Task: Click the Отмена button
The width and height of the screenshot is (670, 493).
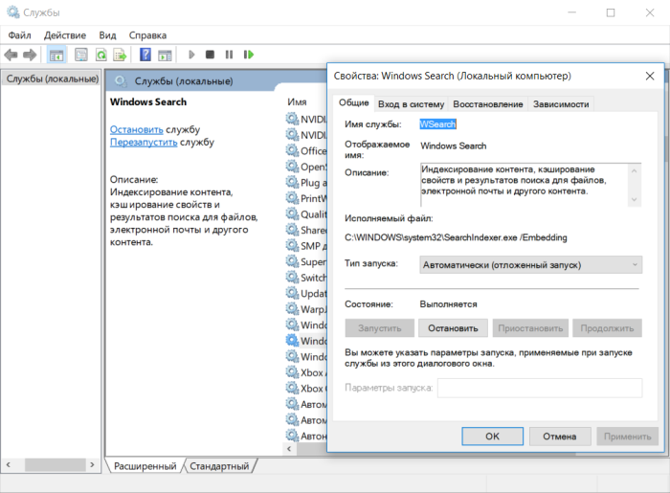Action: point(560,437)
